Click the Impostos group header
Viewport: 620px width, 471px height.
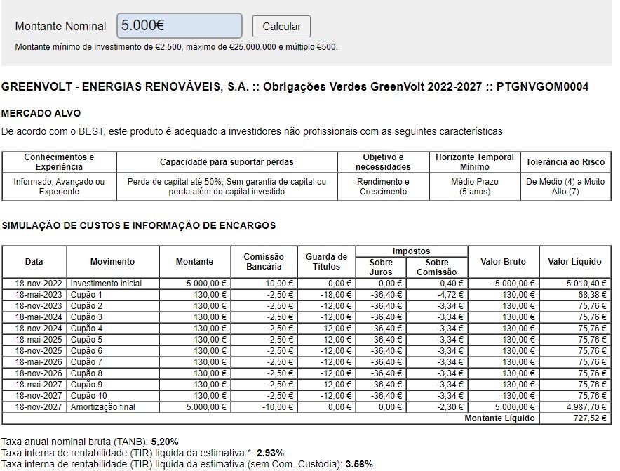pos(411,251)
